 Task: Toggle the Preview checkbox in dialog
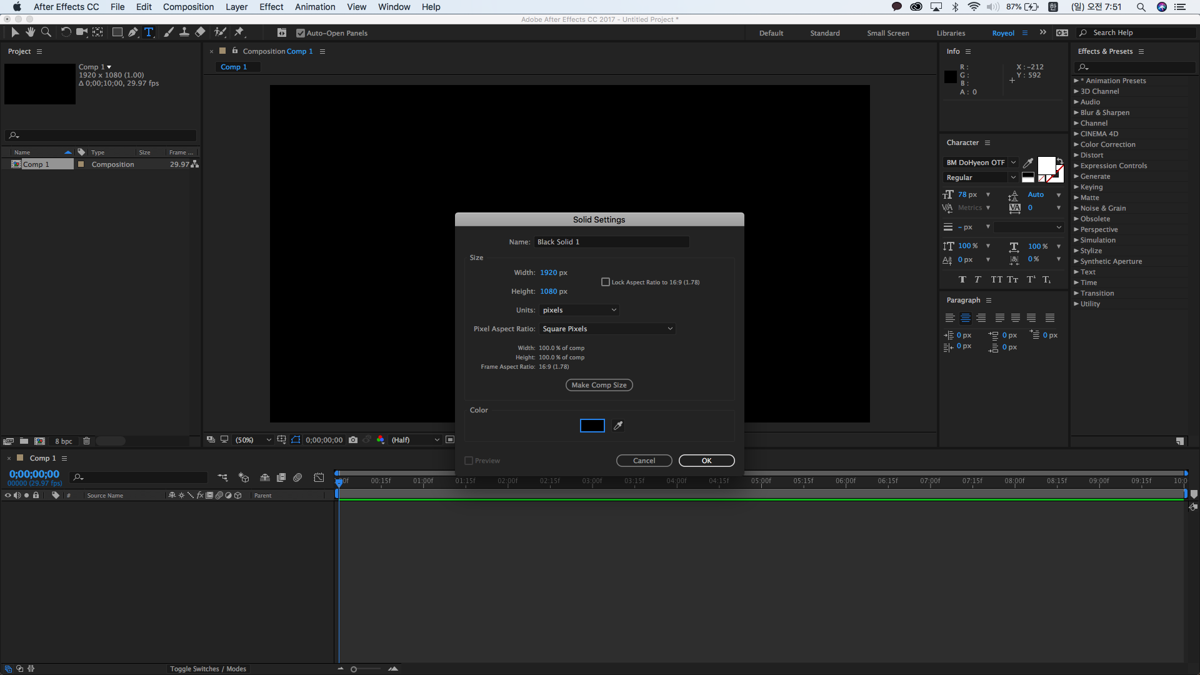point(469,461)
